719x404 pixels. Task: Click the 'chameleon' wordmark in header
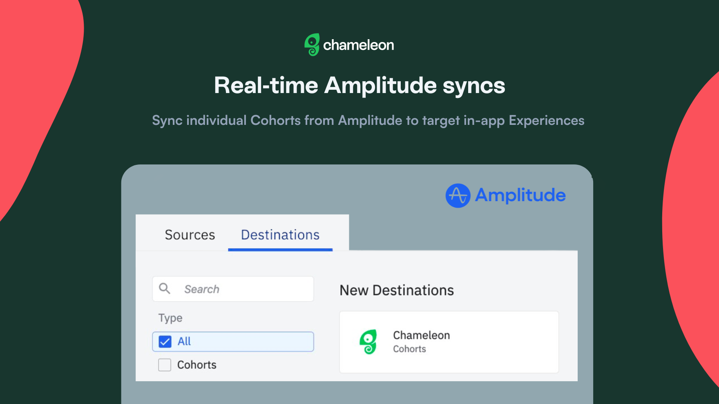[x=358, y=45]
